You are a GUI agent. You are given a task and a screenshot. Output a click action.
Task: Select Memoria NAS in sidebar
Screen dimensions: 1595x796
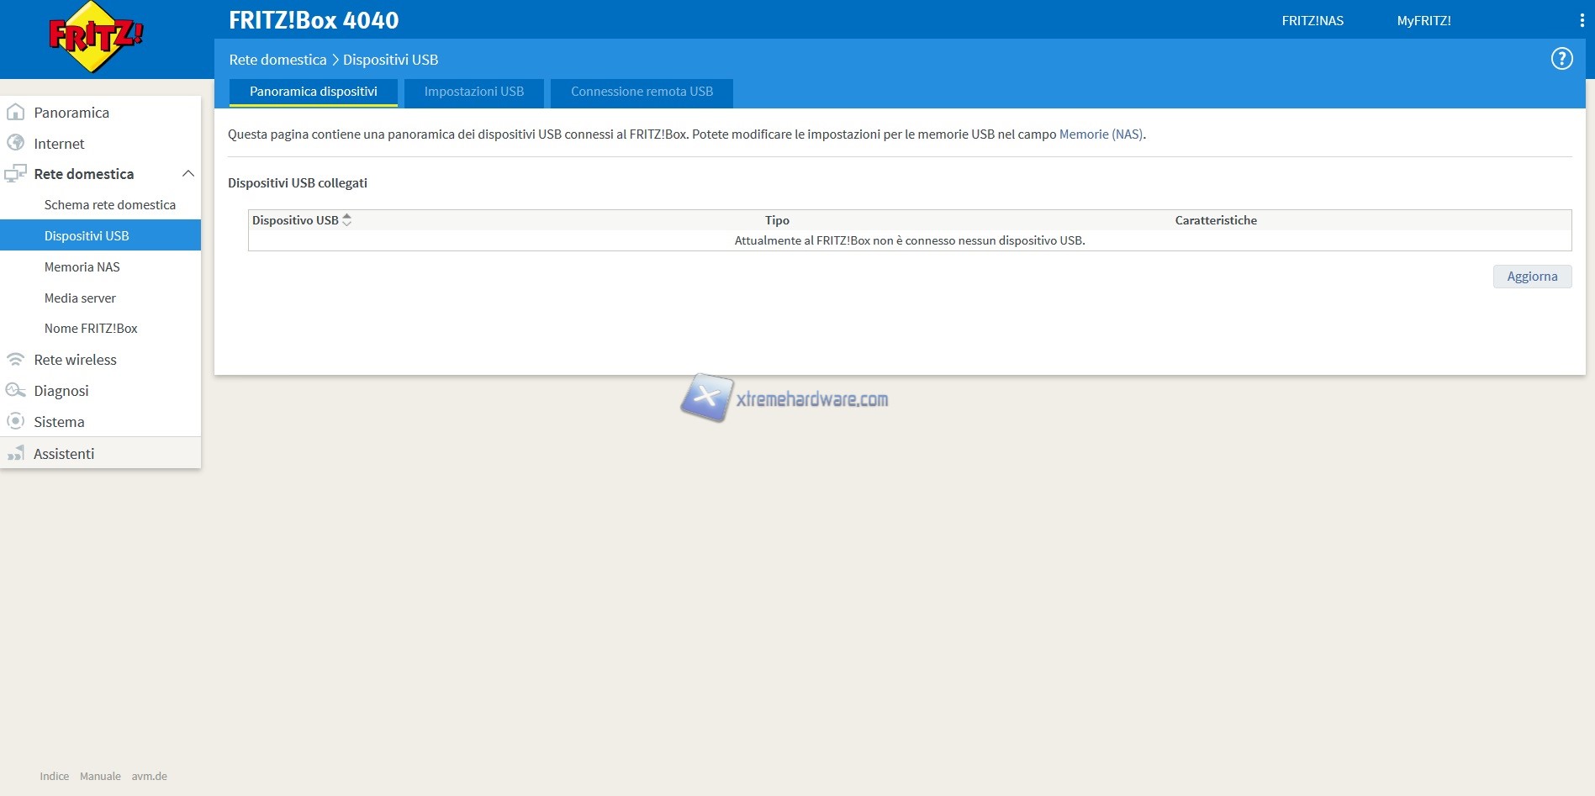pos(82,267)
